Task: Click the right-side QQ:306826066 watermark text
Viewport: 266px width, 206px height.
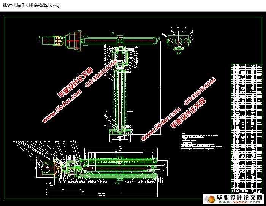Action: coord(200,91)
